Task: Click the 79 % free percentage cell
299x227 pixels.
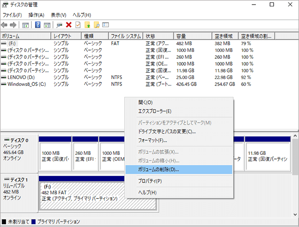Action: [246, 43]
